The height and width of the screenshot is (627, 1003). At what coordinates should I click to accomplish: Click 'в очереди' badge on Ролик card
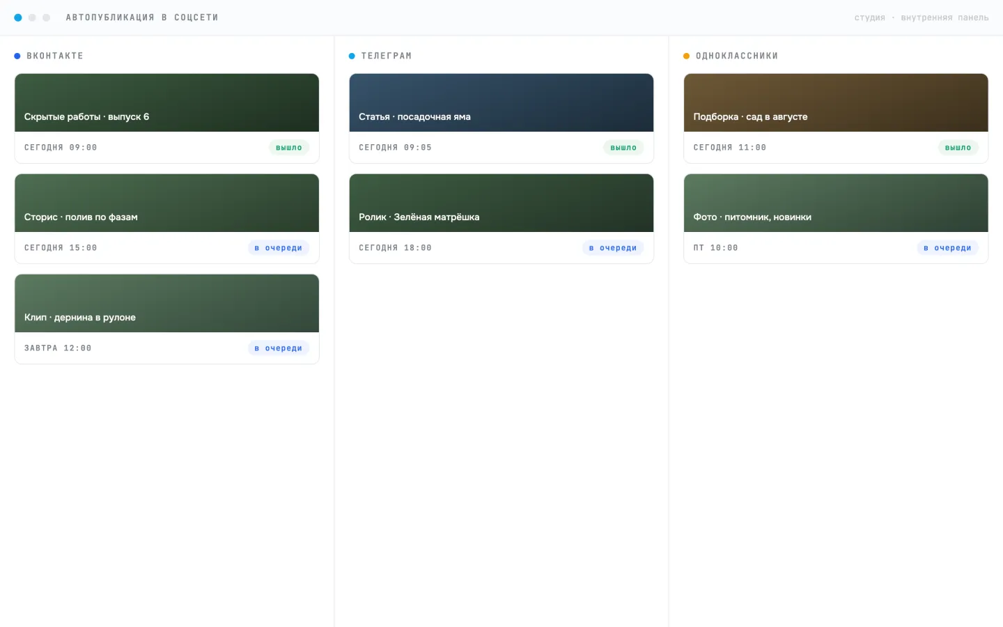pyautogui.click(x=613, y=248)
